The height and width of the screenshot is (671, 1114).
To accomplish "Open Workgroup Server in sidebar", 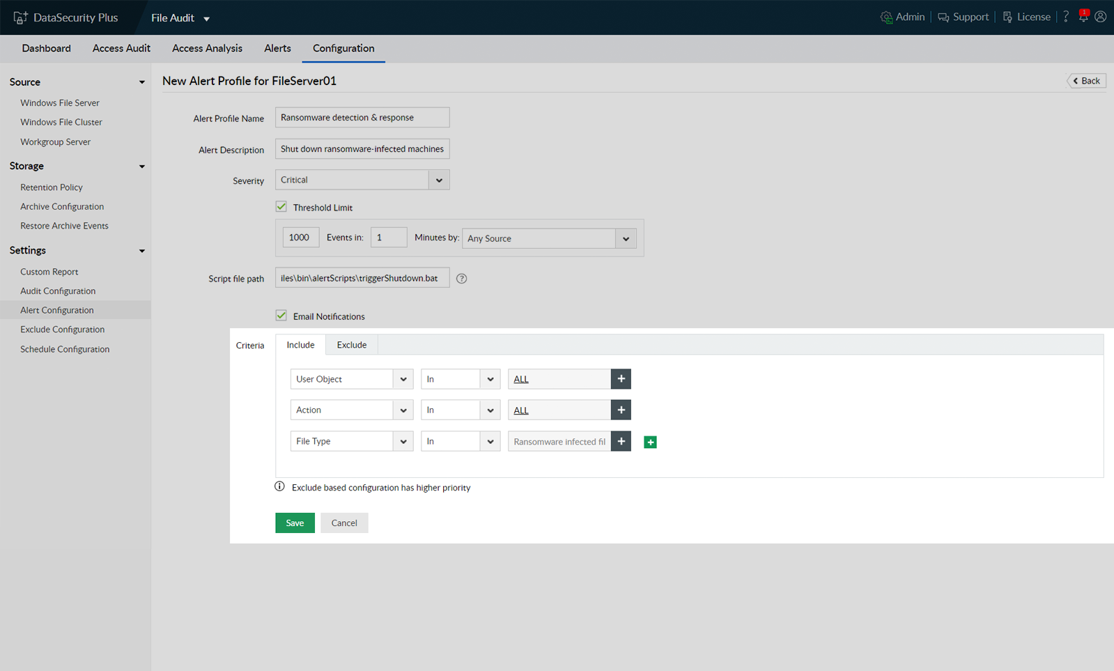I will 56,141.
